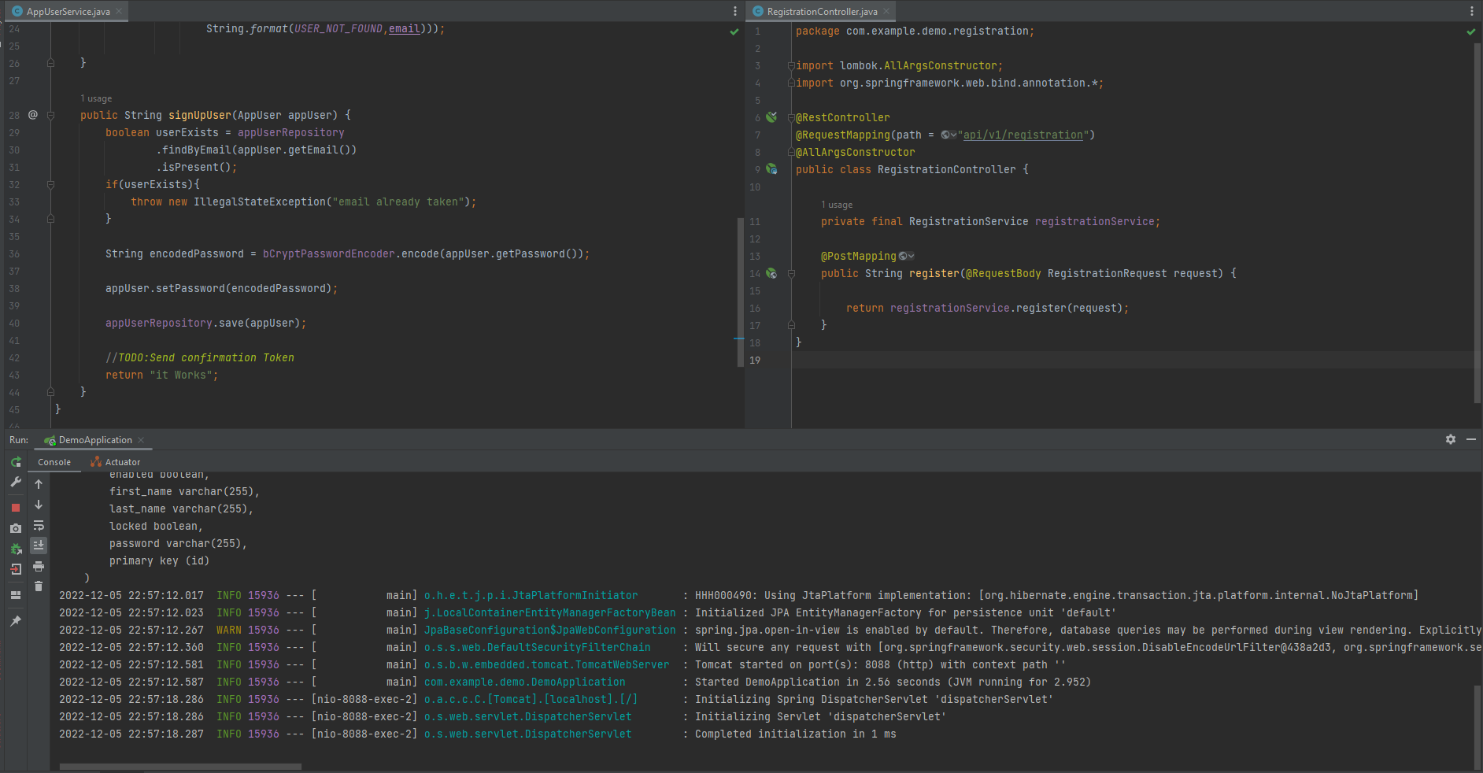
Task: Go up the stack trace with up arrow
Action: tap(39, 484)
